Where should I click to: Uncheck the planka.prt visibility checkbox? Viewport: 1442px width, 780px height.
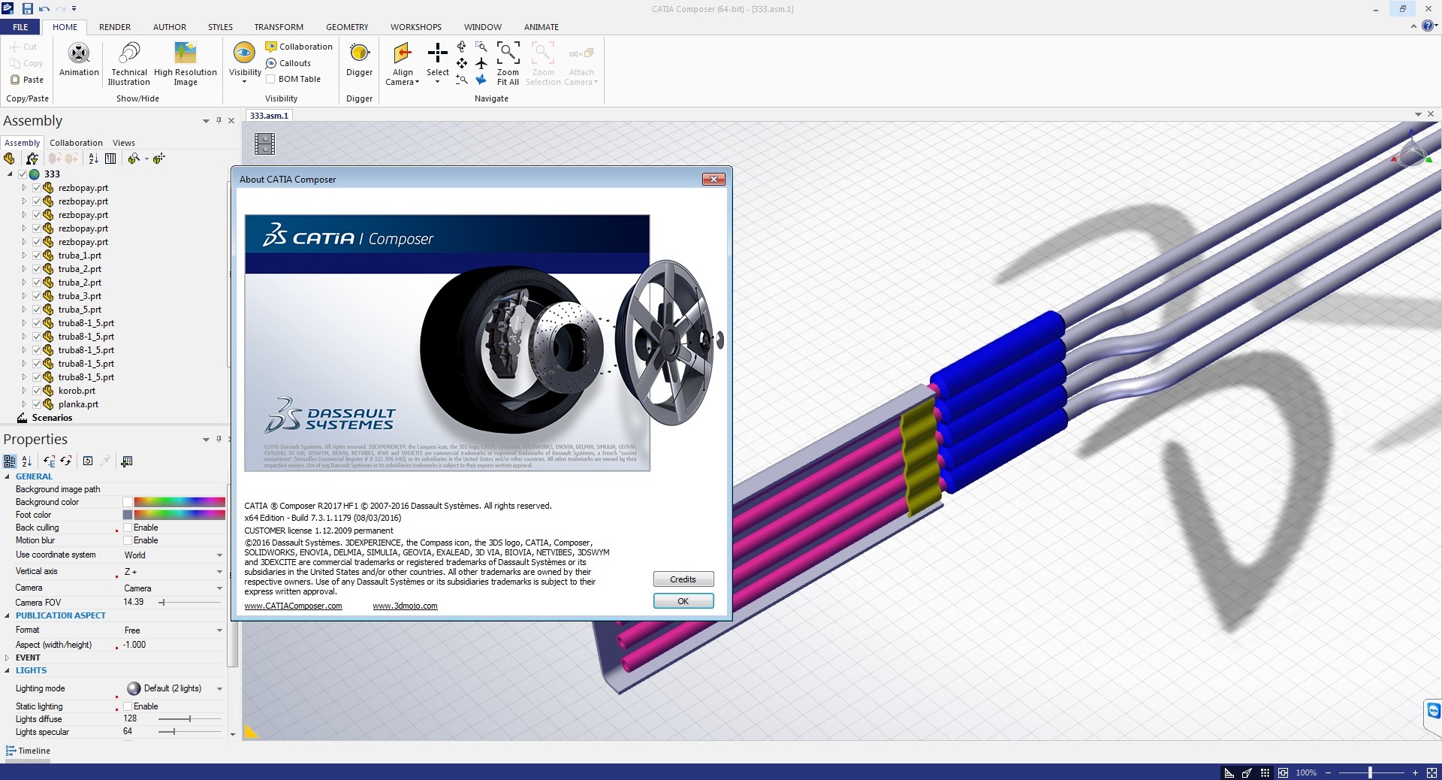(x=36, y=404)
